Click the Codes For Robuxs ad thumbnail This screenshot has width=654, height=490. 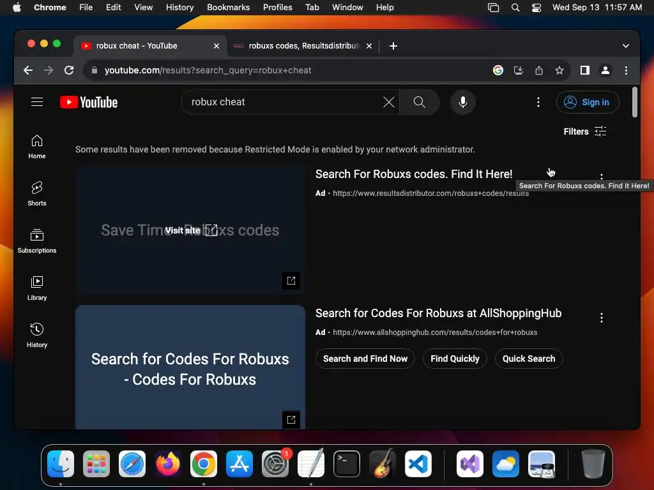pos(190,367)
